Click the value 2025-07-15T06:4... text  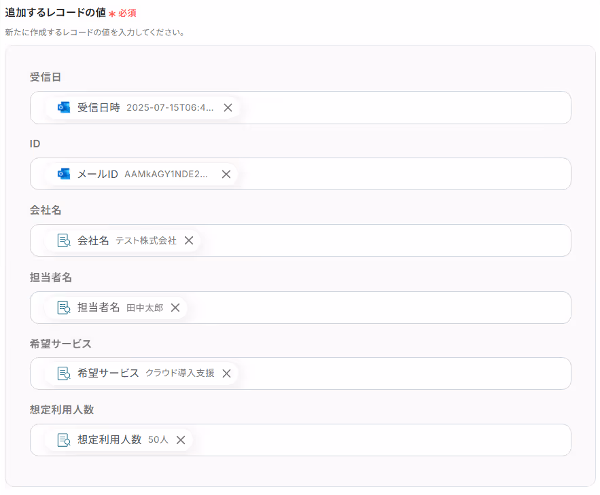tap(170, 108)
